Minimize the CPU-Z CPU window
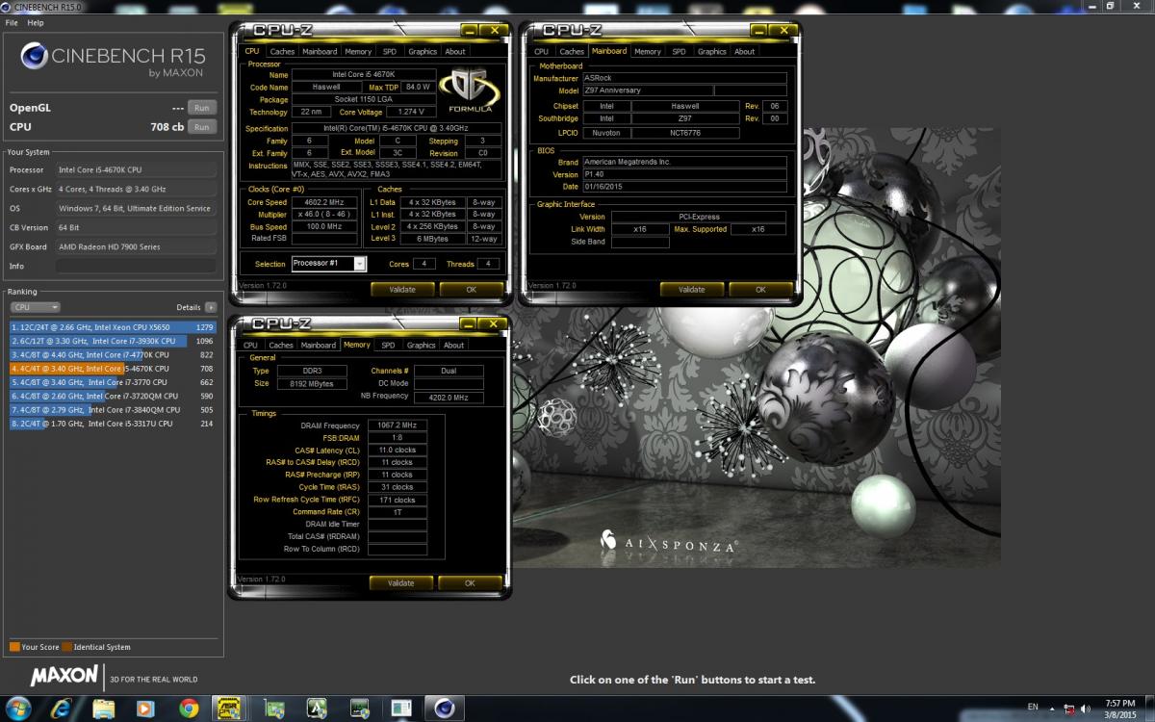Image resolution: width=1155 pixels, height=722 pixels. pyautogui.click(x=470, y=30)
